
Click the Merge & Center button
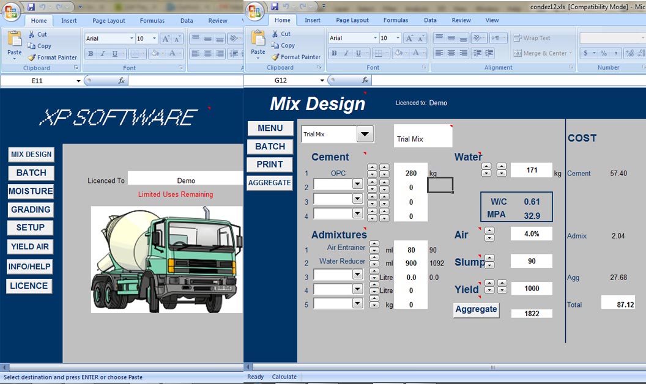(543, 53)
